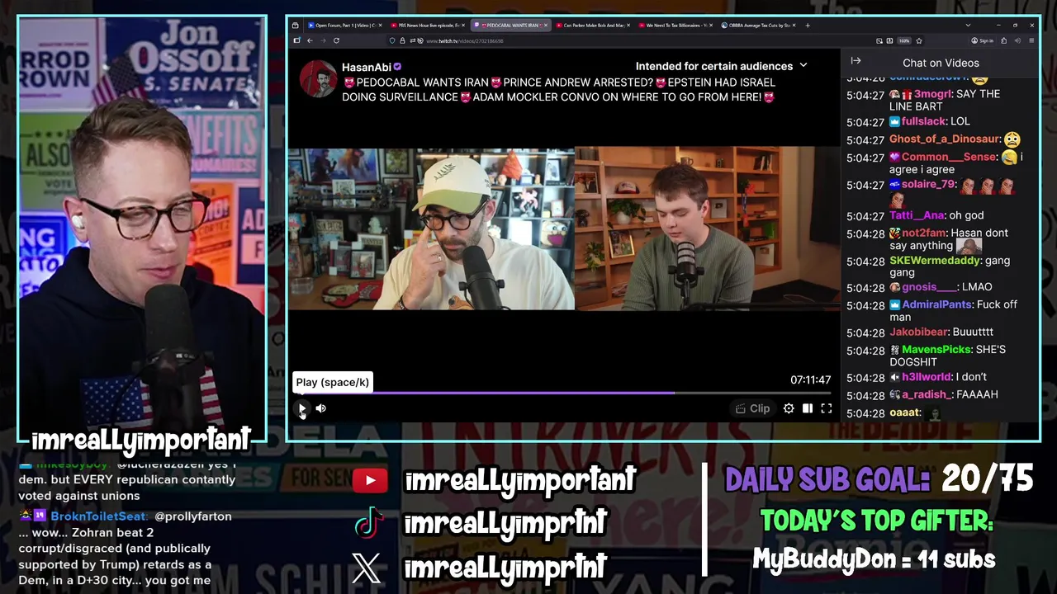Click the HasanAbi channel name link
Image resolution: width=1057 pixels, height=594 pixels.
(x=367, y=68)
